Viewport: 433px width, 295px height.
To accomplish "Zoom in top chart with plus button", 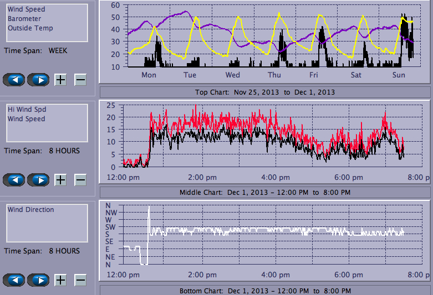I will pyautogui.click(x=60, y=80).
